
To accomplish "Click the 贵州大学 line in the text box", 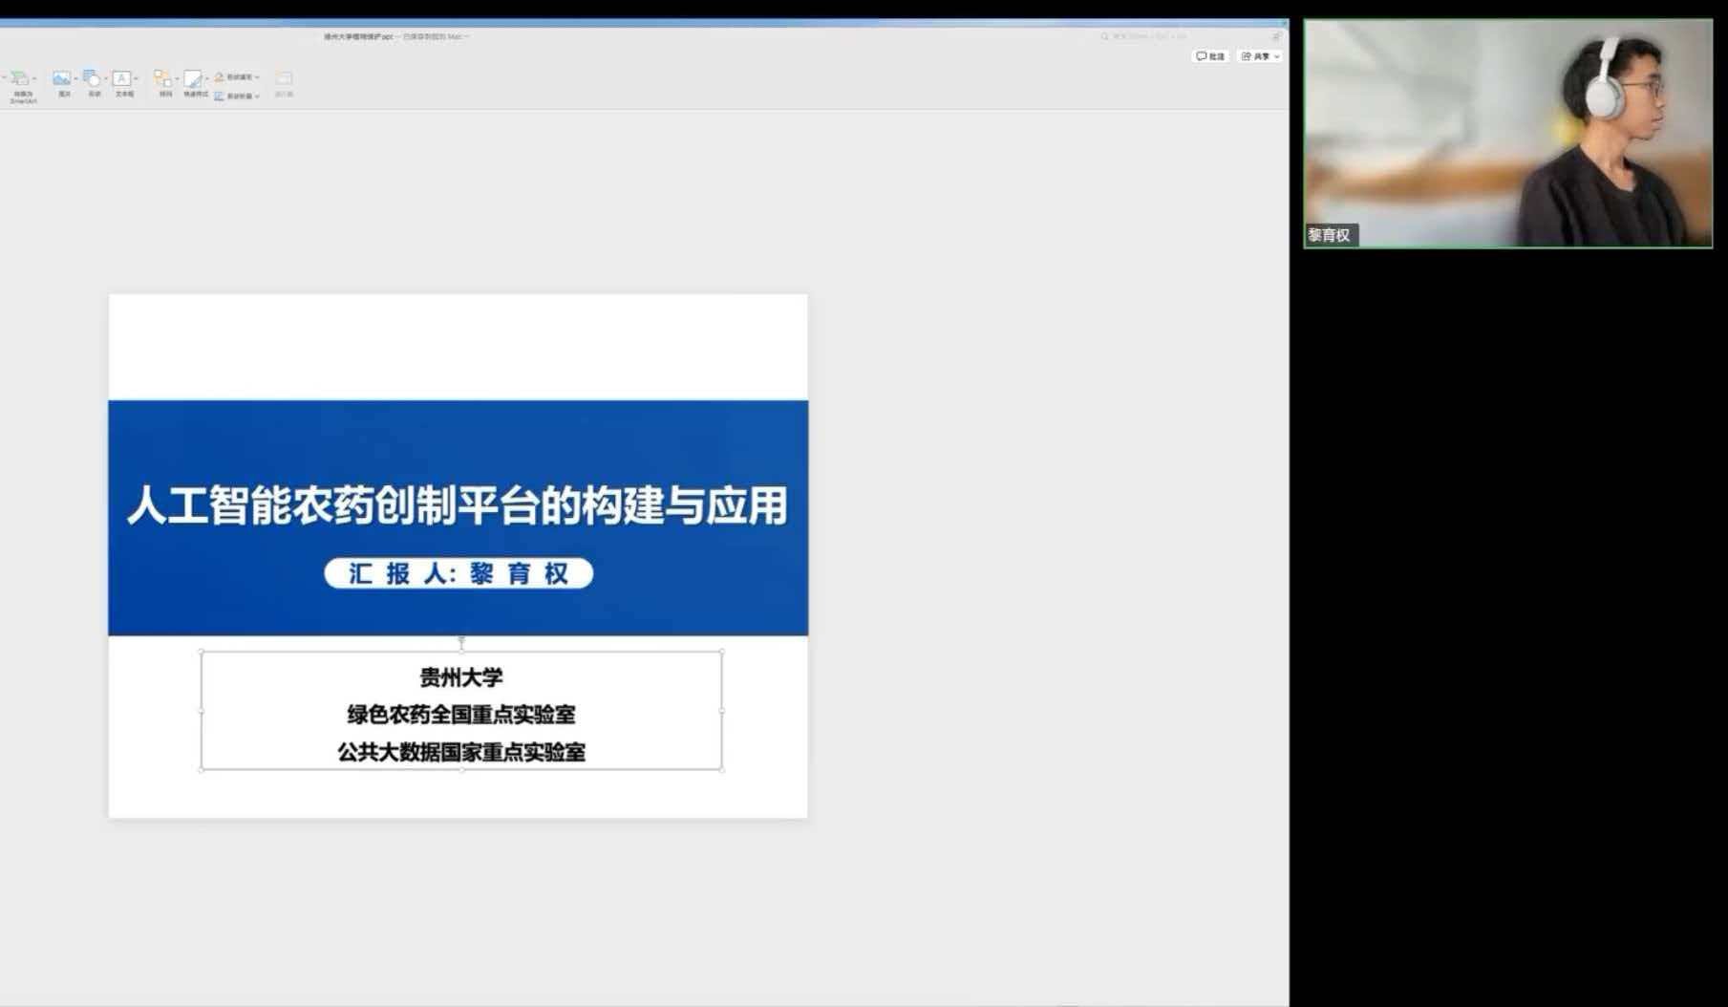I will click(461, 677).
